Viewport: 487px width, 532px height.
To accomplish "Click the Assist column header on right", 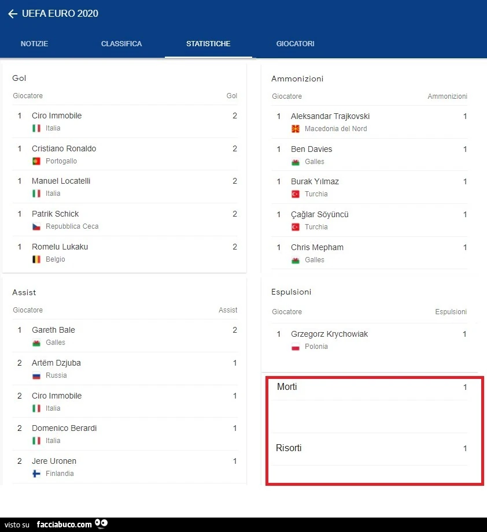I will (228, 310).
